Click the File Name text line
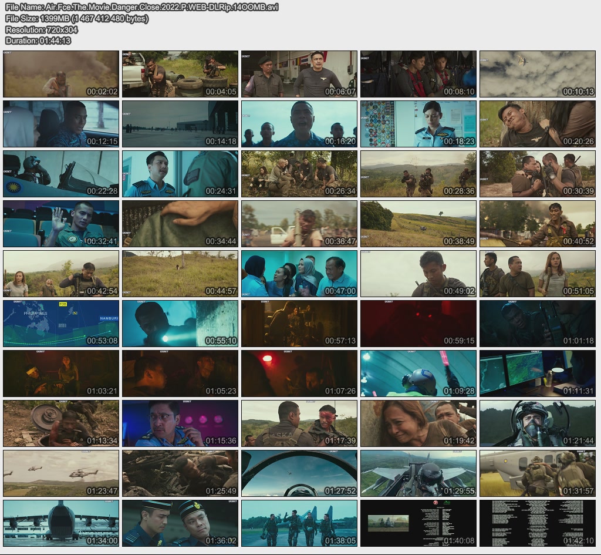The image size is (601, 555). (x=141, y=7)
